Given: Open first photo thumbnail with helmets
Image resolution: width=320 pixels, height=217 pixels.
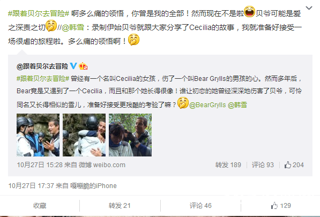Looking at the screenshot, I should click(x=38, y=135).
